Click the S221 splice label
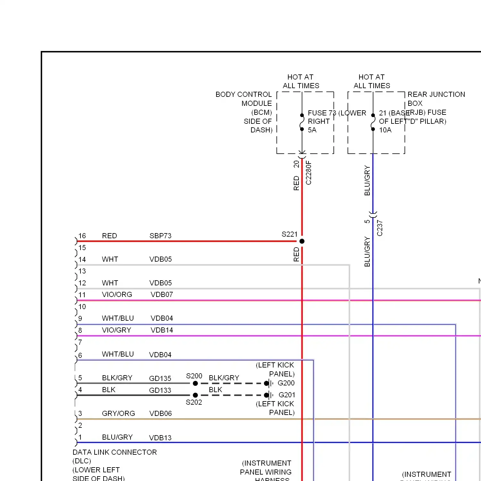 point(290,234)
